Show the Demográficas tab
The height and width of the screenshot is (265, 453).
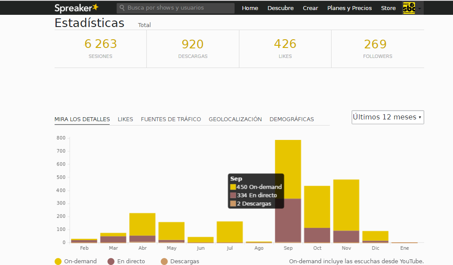[291, 119]
